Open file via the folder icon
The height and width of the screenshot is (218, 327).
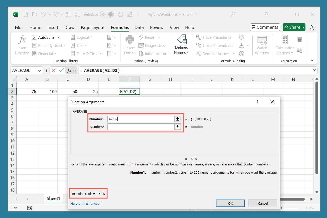35,14
